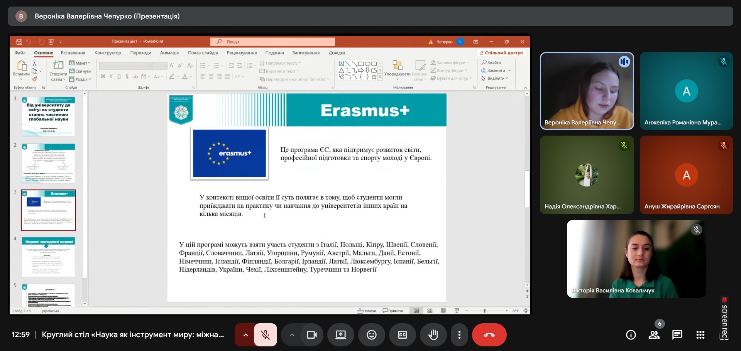Open meeting details info icon
741x351 pixels.
(x=631, y=335)
